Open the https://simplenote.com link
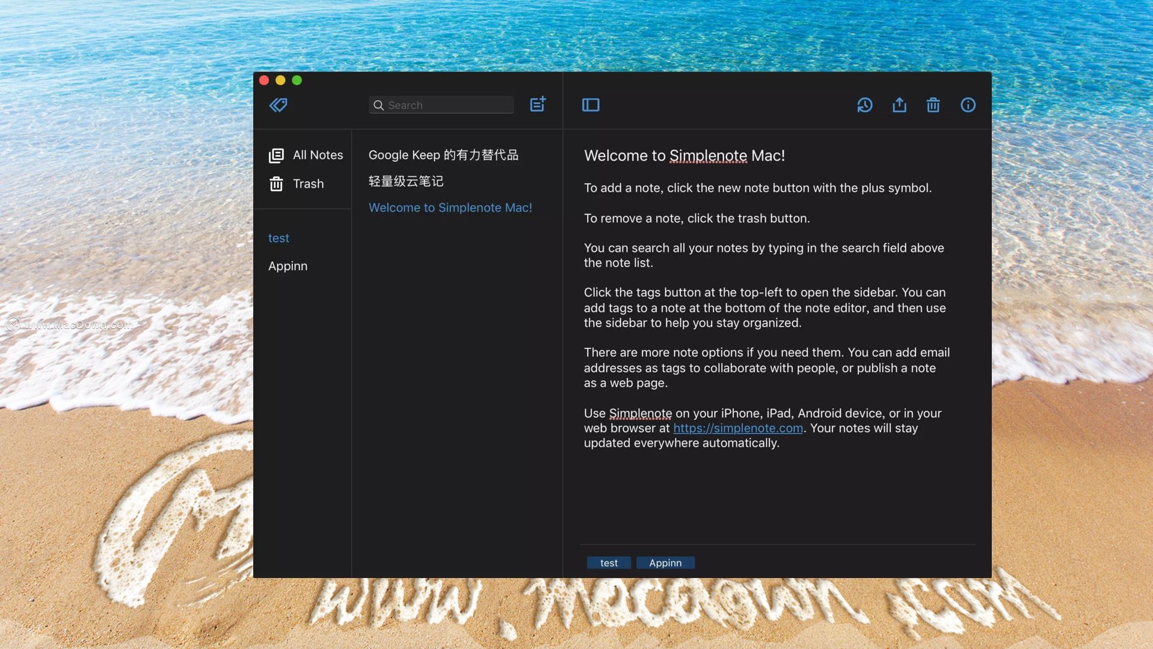Screen dimensions: 1153x649 coord(738,428)
